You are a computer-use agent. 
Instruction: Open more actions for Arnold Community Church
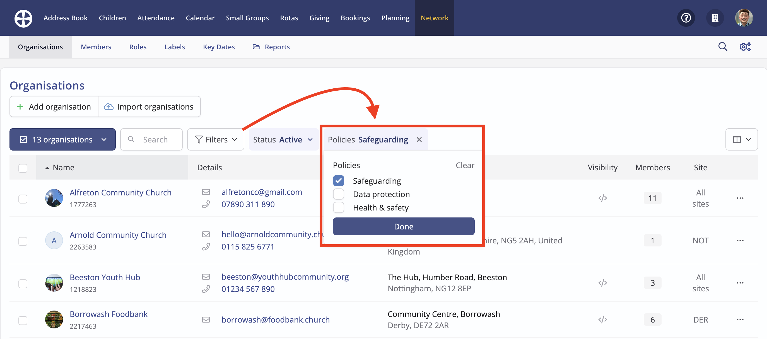pos(740,241)
